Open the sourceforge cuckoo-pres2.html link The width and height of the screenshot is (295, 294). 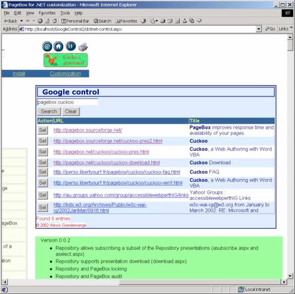(x=108, y=141)
